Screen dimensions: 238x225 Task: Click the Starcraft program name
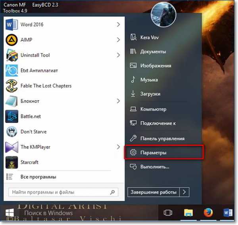click(x=29, y=162)
